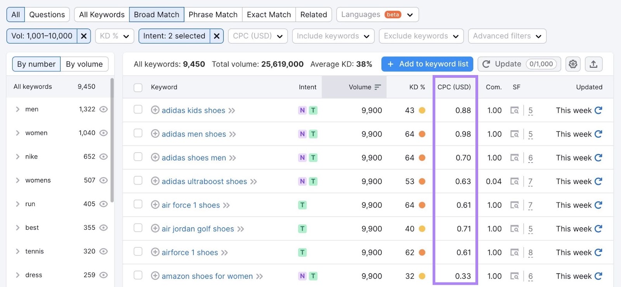Open the air force 1 shoes link

(191, 205)
